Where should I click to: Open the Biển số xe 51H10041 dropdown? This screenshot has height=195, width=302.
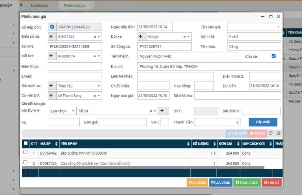pos(99,37)
